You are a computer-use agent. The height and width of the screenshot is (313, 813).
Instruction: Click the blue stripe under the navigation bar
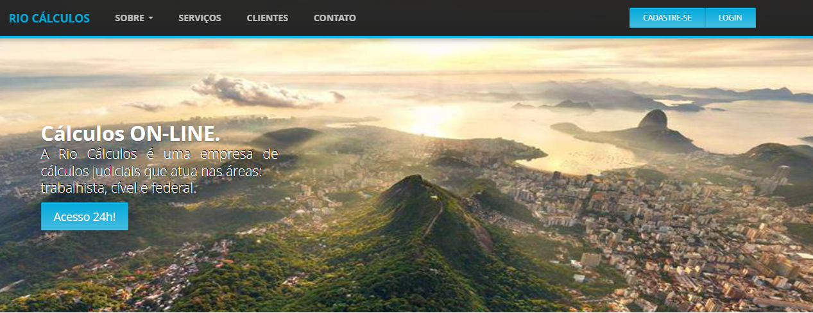point(406,37)
